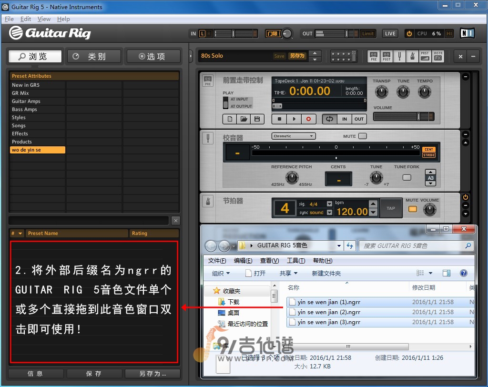Open the virtual rig kontrol dots icon

click(343, 56)
